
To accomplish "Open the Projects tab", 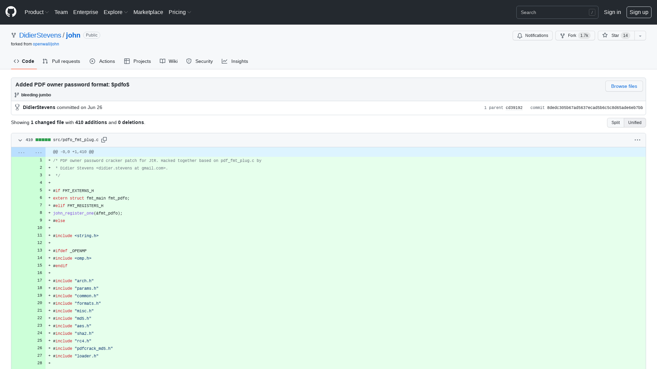I will click(138, 61).
